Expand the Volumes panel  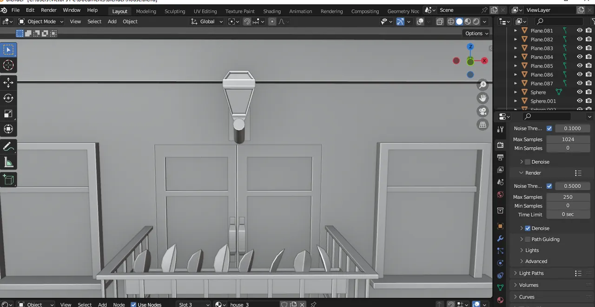(516, 285)
